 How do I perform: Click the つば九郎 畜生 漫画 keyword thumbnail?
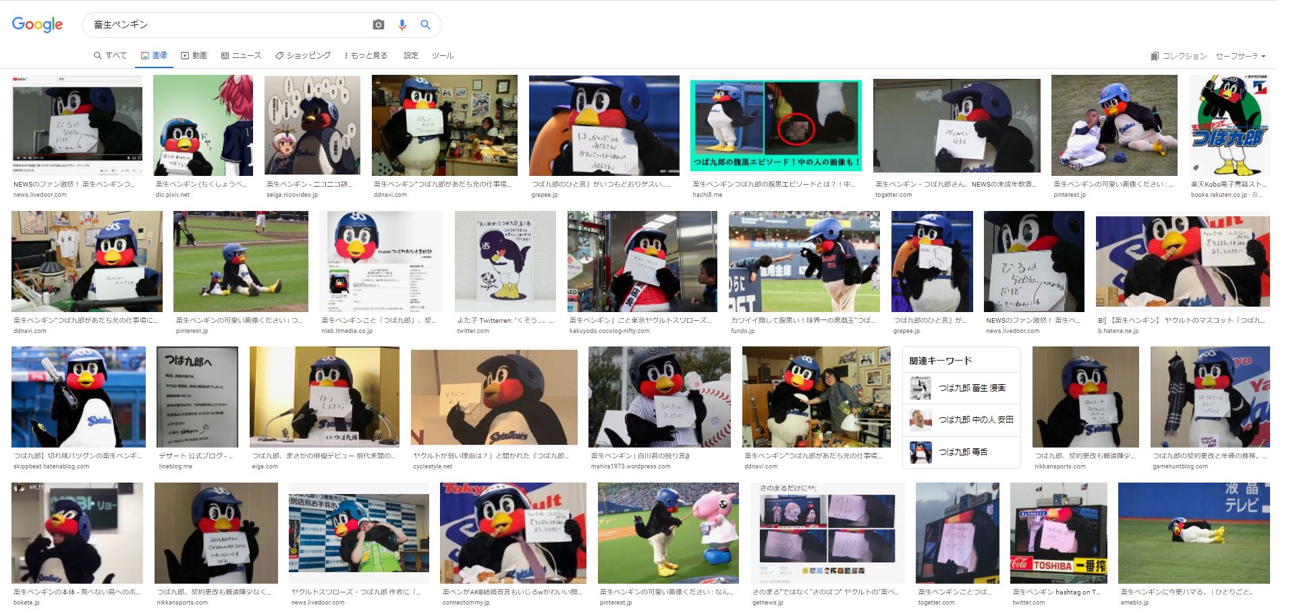point(920,388)
